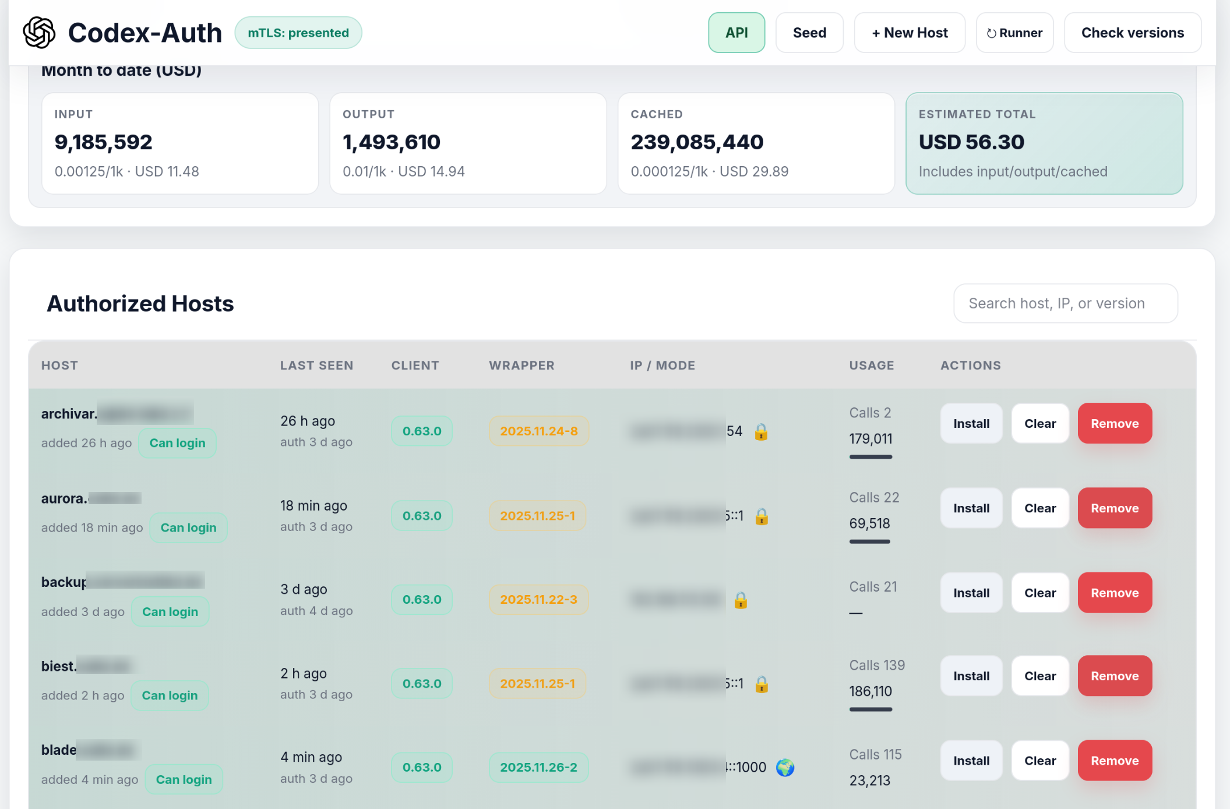The width and height of the screenshot is (1230, 809).
Task: Click the lock icon on the backup host row
Action: [x=741, y=600]
